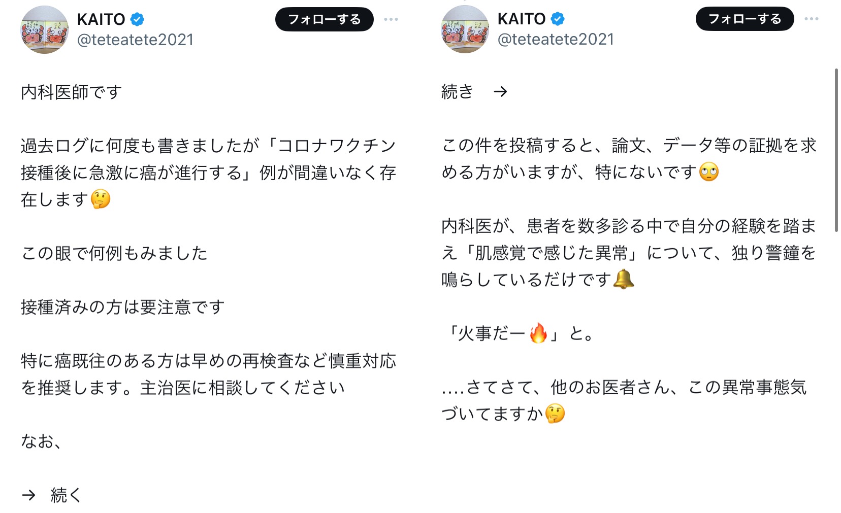Click the arrow icon after 続き
This screenshot has height=513, width=841.
(500, 91)
